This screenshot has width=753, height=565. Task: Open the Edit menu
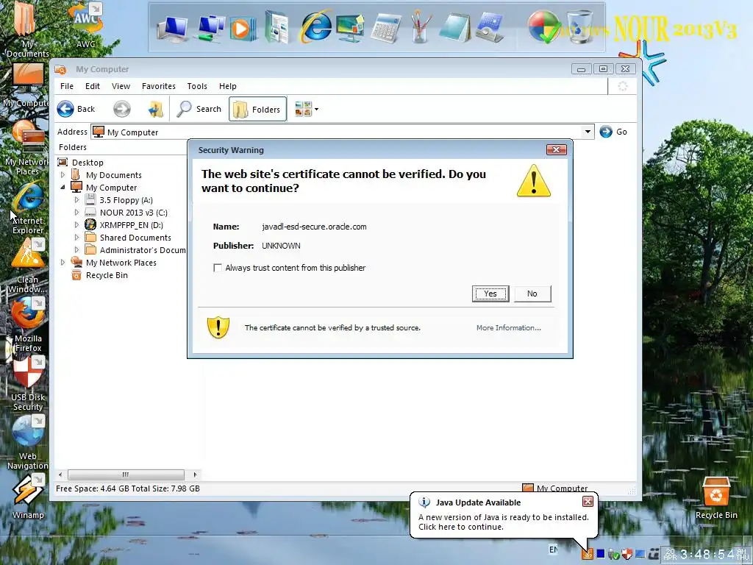[x=93, y=86]
